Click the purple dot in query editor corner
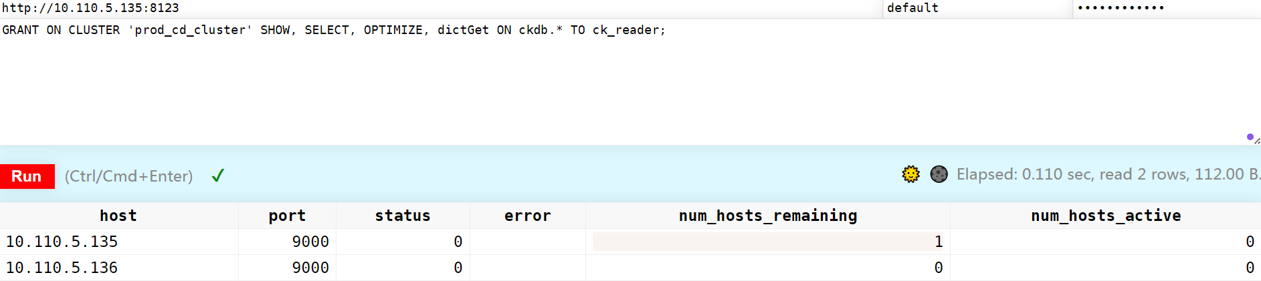Viewport: 1261px width, 281px height. click(x=1250, y=137)
